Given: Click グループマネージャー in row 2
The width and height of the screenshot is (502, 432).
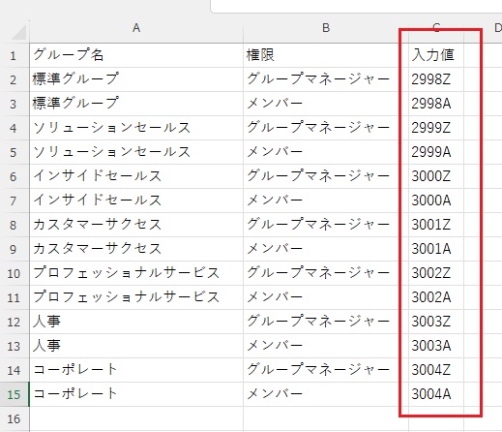Looking at the screenshot, I should (x=326, y=79).
